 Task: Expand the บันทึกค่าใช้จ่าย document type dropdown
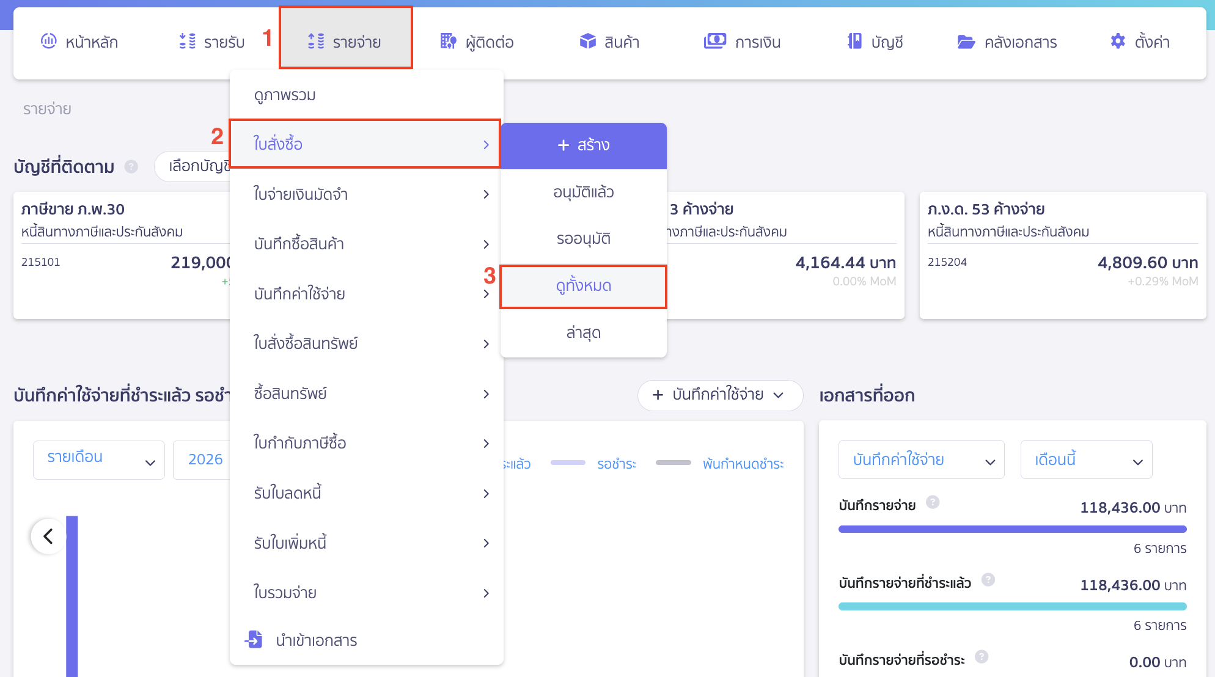(921, 459)
